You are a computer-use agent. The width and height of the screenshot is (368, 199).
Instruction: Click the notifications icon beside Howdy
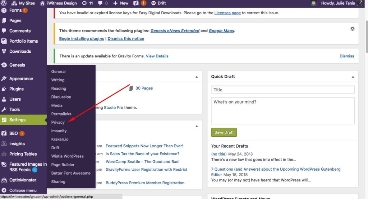(313, 3)
